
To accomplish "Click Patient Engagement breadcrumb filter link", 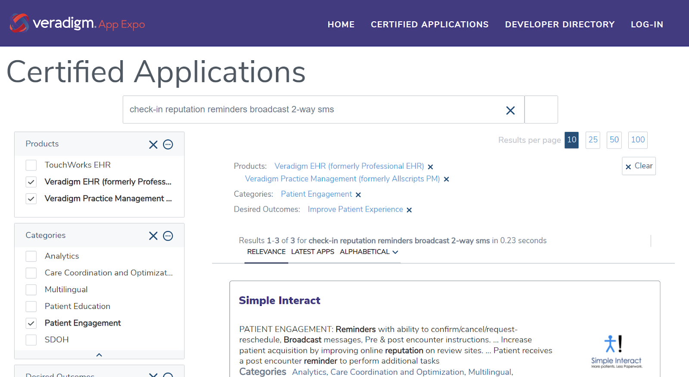I will 317,194.
